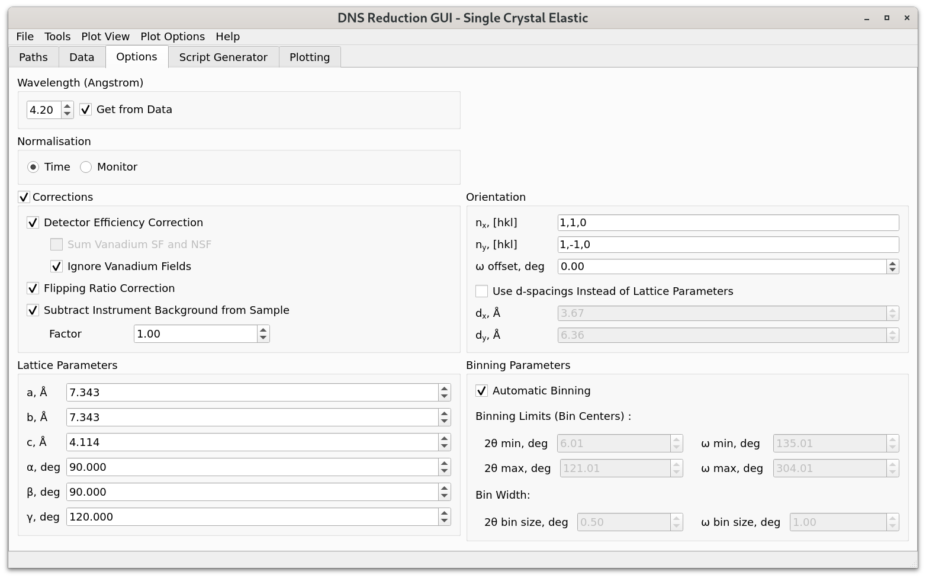926x578 pixels.
Task: Enable d-spacings instead of lattice parameters
Action: [482, 291]
